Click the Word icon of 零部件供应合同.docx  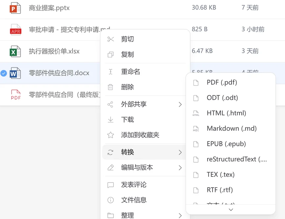click(15, 73)
